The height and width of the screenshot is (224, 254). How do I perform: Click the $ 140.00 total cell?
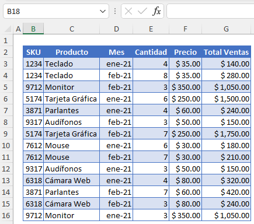pos(226,64)
